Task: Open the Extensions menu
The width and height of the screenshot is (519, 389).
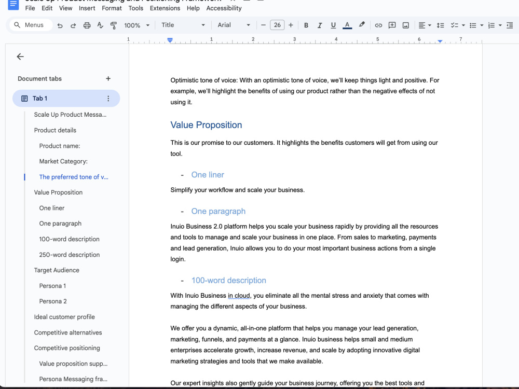Action: pos(165,8)
